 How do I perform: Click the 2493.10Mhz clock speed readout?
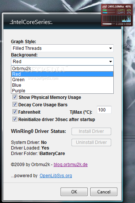(x=116, y=7)
